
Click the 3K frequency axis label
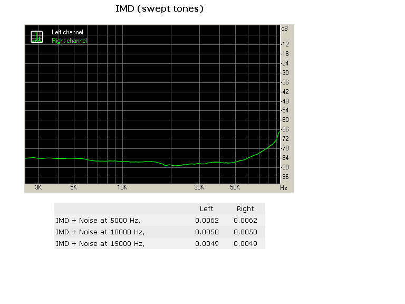pos(38,187)
